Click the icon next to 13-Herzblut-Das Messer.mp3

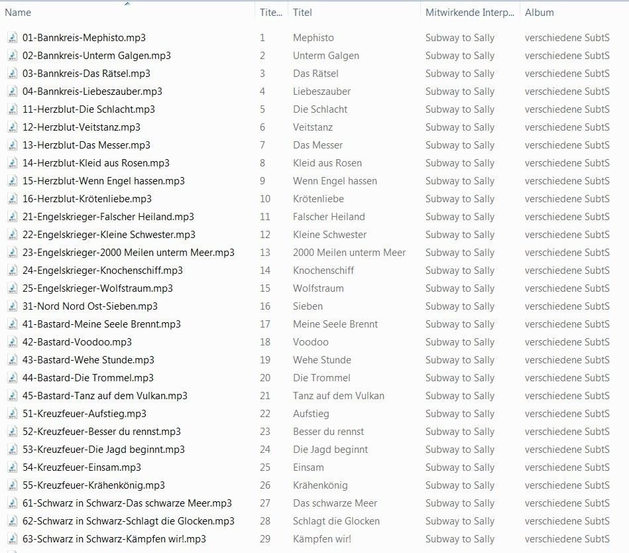coord(13,145)
